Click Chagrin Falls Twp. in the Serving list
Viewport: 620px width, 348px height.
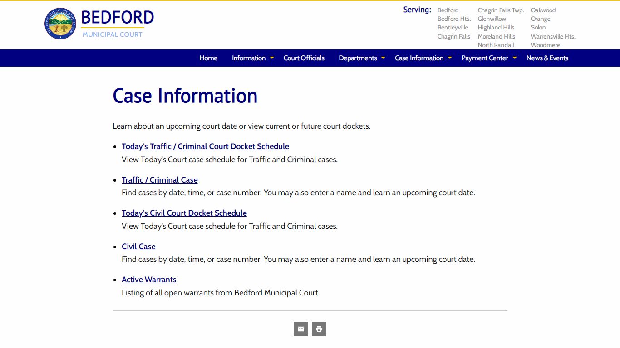tap(501, 10)
